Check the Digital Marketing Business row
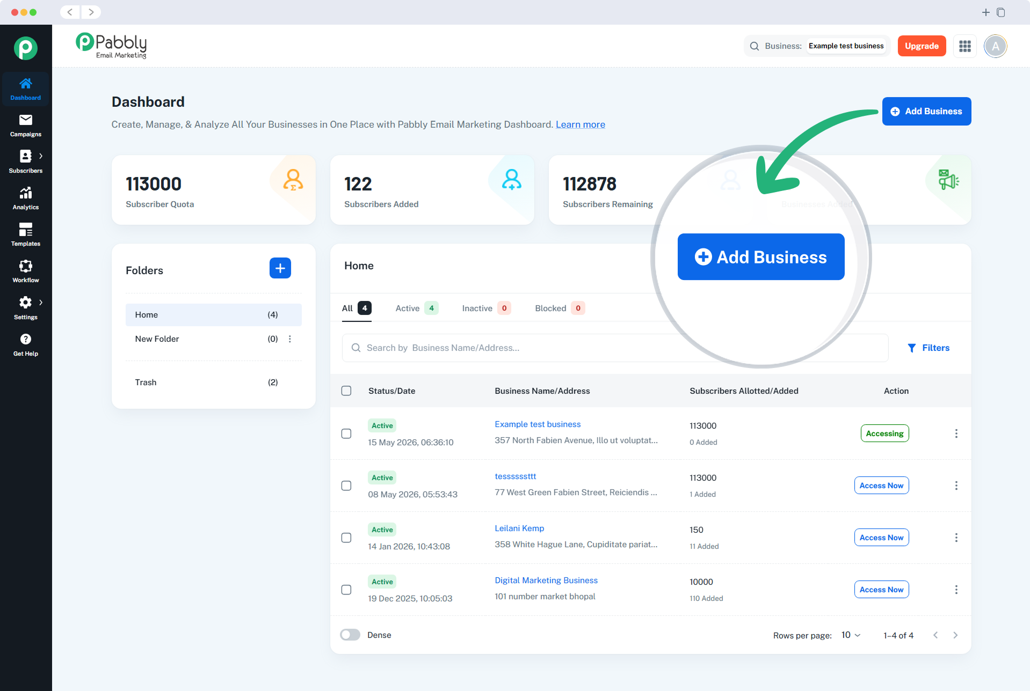The image size is (1030, 691). pyautogui.click(x=346, y=590)
